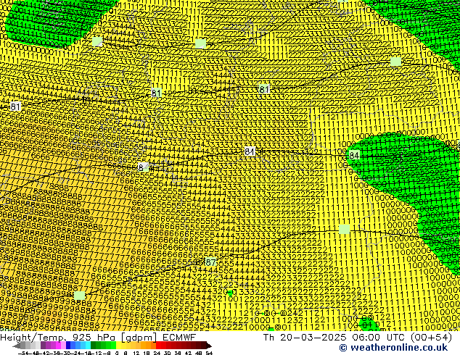Pick the cyan segment in the color legend

pos(88,346)
